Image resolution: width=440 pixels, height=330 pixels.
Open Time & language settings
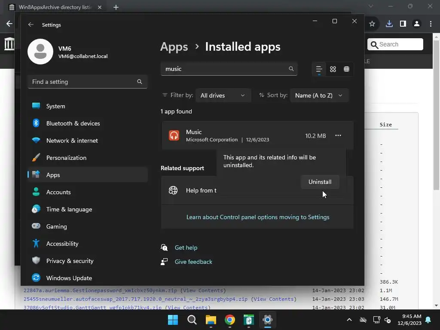point(87,209)
